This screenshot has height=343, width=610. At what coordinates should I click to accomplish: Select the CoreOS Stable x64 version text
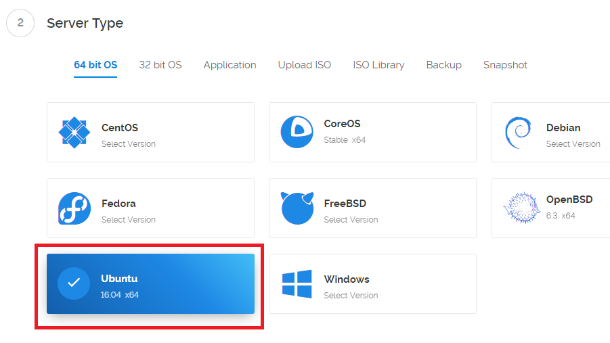[x=345, y=140]
